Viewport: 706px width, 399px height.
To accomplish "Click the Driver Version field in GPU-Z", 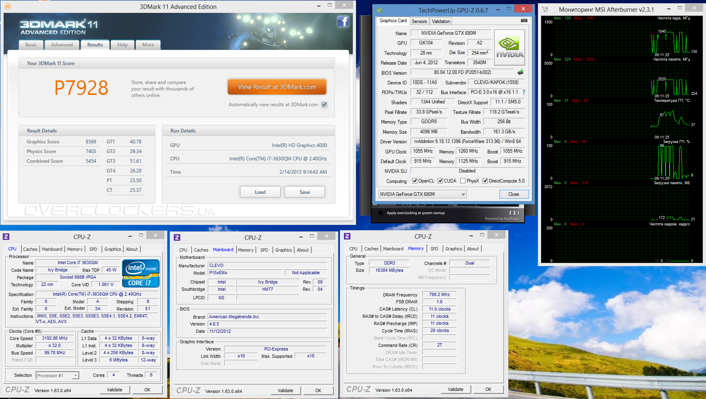I will 468,141.
